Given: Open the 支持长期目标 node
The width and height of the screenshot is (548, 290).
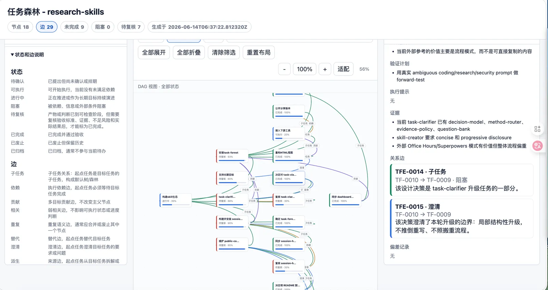Looking at the screenshot, I should point(232,178).
